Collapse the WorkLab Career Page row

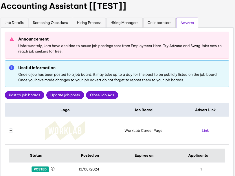(11, 131)
